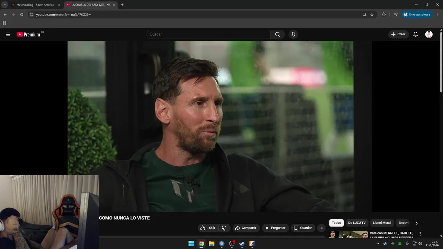Open the apps grid in bookmarks bar
The width and height of the screenshot is (443, 249).
click(x=4, y=23)
